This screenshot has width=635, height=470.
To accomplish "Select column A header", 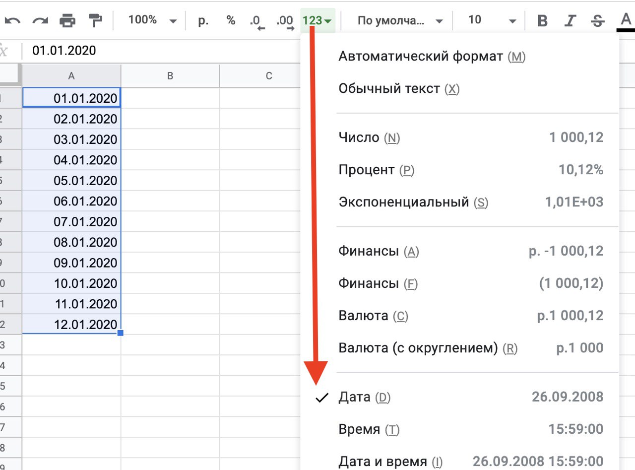I will [x=71, y=76].
